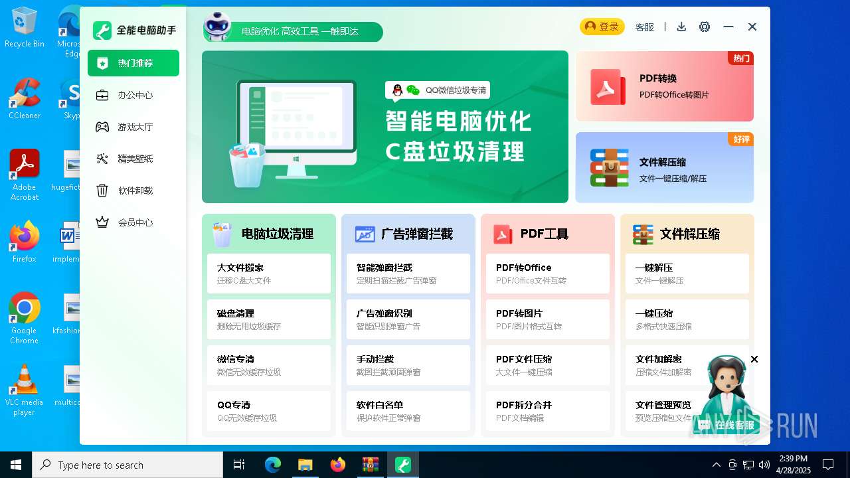
Task: Click the robot mascot avatar
Action: pyautogui.click(x=217, y=27)
